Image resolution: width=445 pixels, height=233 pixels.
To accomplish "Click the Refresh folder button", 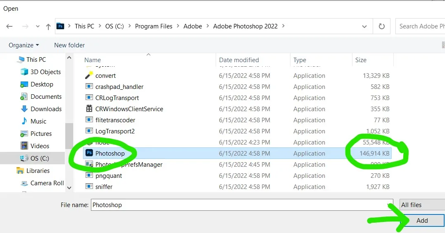I will point(381,26).
